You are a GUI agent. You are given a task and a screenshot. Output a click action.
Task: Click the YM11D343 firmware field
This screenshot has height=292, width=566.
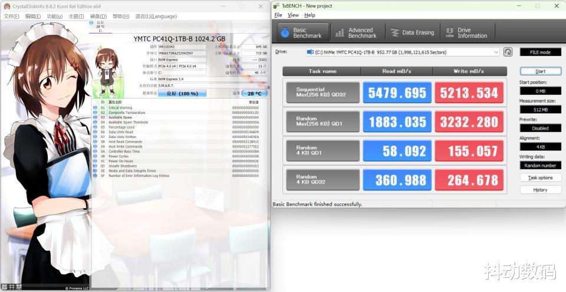coord(182,47)
